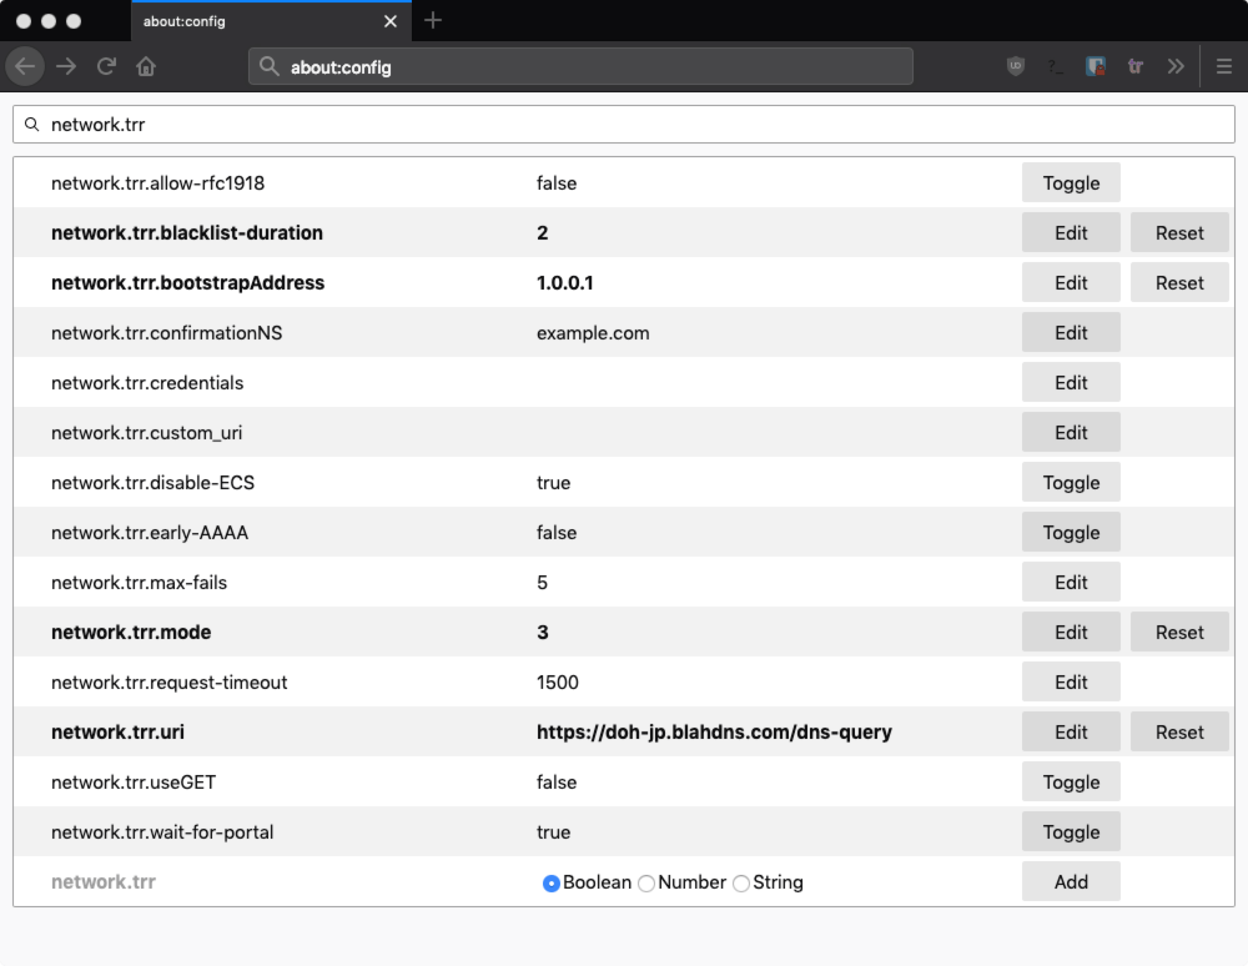Select the Number type radio button
The width and height of the screenshot is (1248, 966).
point(646,883)
